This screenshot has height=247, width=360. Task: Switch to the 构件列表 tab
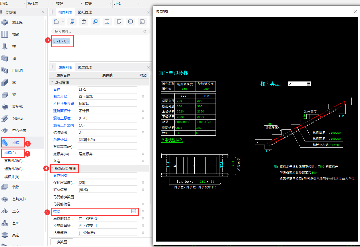click(65, 12)
